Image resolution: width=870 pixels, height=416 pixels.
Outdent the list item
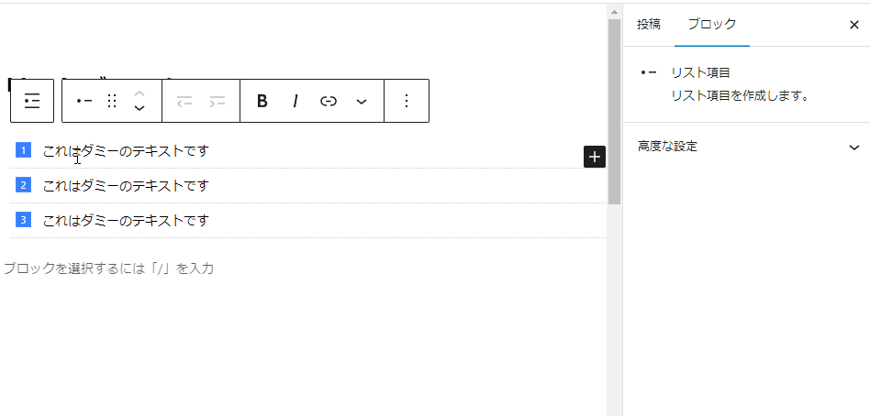pos(184,101)
